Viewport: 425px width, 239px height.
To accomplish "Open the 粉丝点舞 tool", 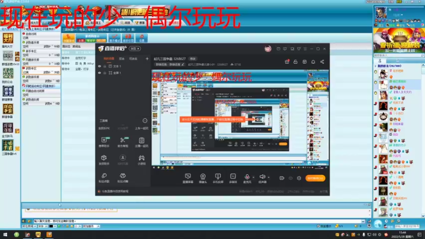I will coord(123,178).
